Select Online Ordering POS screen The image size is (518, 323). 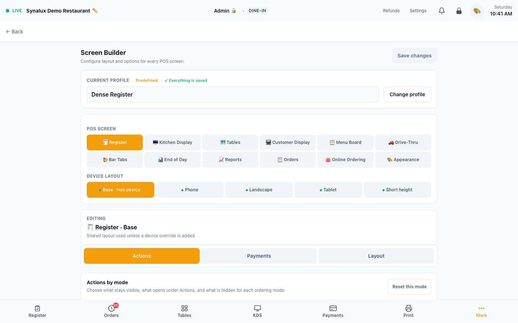[x=345, y=160]
